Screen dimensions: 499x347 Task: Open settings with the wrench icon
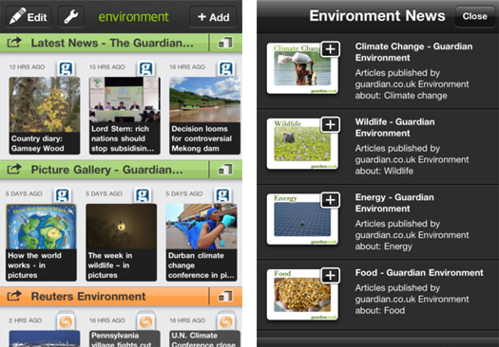71,16
